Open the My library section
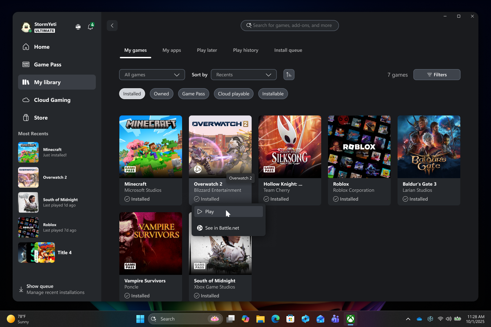 pyautogui.click(x=47, y=82)
